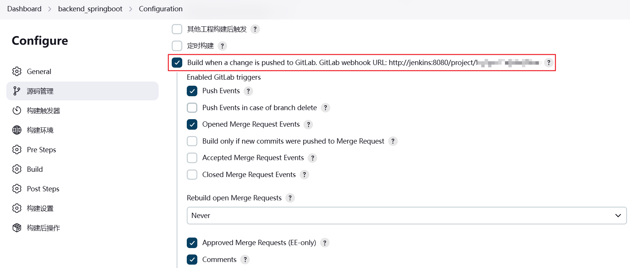Expand breadcrumb chevron after backend_springboot
The height and width of the screenshot is (268, 630).
point(131,9)
